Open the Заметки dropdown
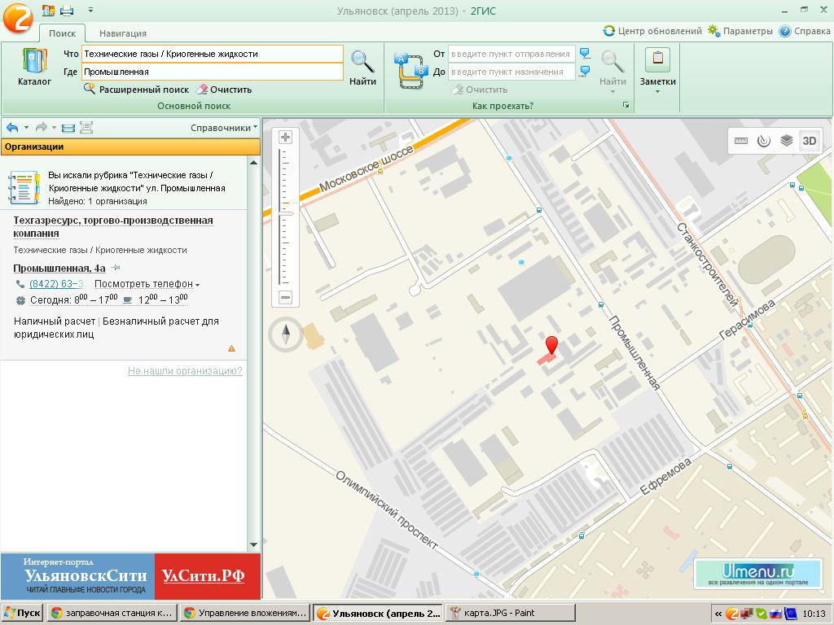The image size is (834, 625). point(657,68)
